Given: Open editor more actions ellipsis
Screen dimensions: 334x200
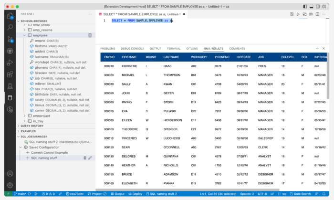Looking at the screenshot, I should click(324, 14).
